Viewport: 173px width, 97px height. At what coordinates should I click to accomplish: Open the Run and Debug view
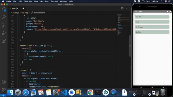[x=4, y=33]
